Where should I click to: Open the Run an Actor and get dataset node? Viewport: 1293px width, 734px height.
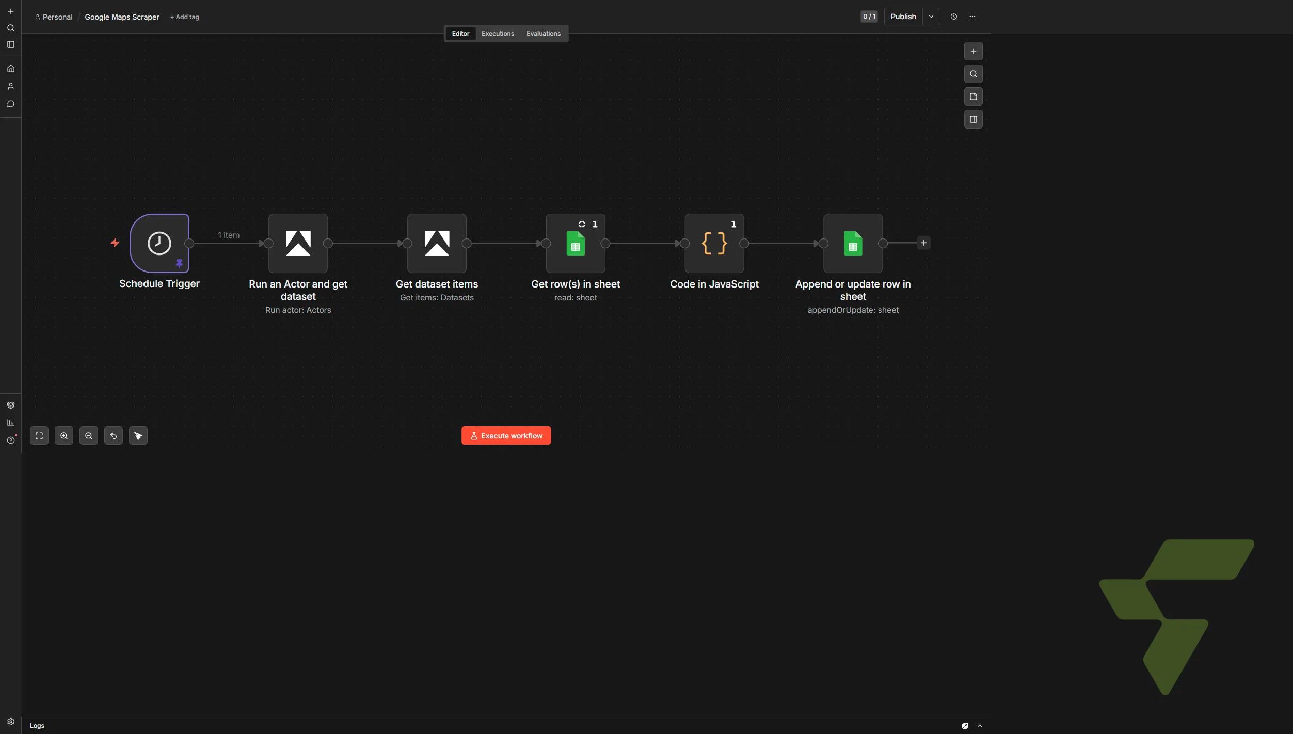(x=298, y=243)
